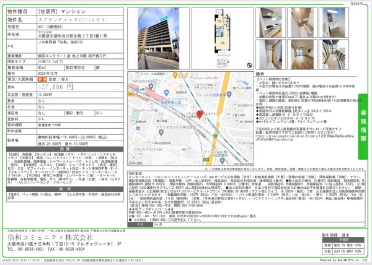Click the ★★ADアップキャンペーン★★ line
Viewport: 372px width, 265px height.
[151, 209]
